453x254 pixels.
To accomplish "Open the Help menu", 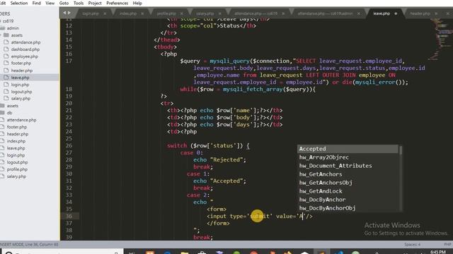I will point(137,3).
